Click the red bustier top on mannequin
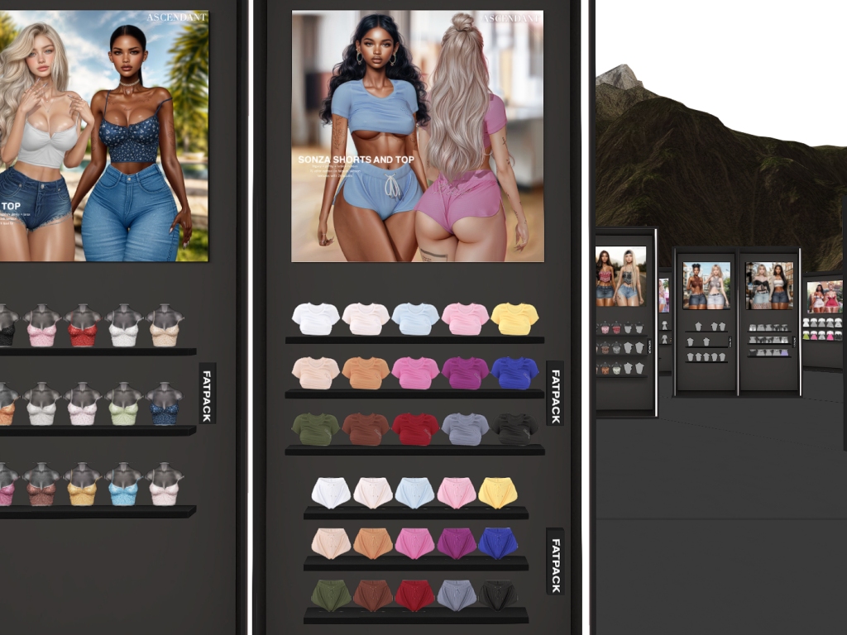Viewport: 847px width, 635px height. coord(82,325)
